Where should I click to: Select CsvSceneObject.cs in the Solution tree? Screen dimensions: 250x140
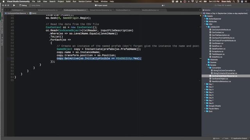[x=220, y=79]
